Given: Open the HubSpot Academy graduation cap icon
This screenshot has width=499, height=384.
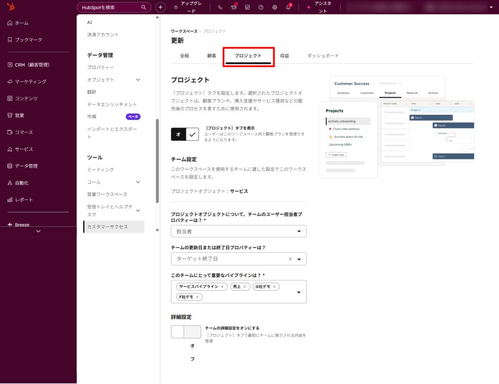Looking at the screenshot, I should pyautogui.click(x=234, y=7).
